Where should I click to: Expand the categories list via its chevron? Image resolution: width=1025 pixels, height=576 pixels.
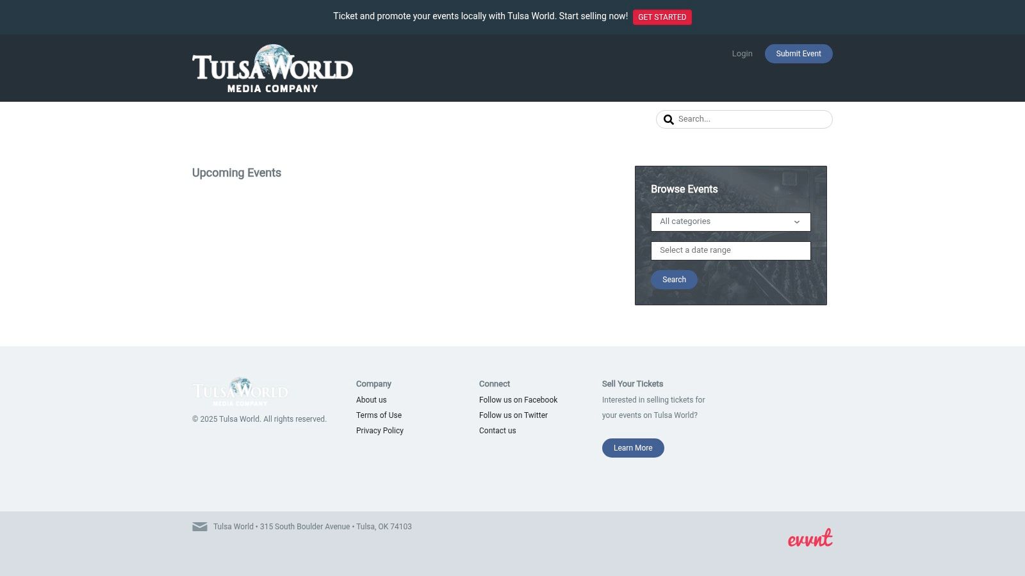797,222
